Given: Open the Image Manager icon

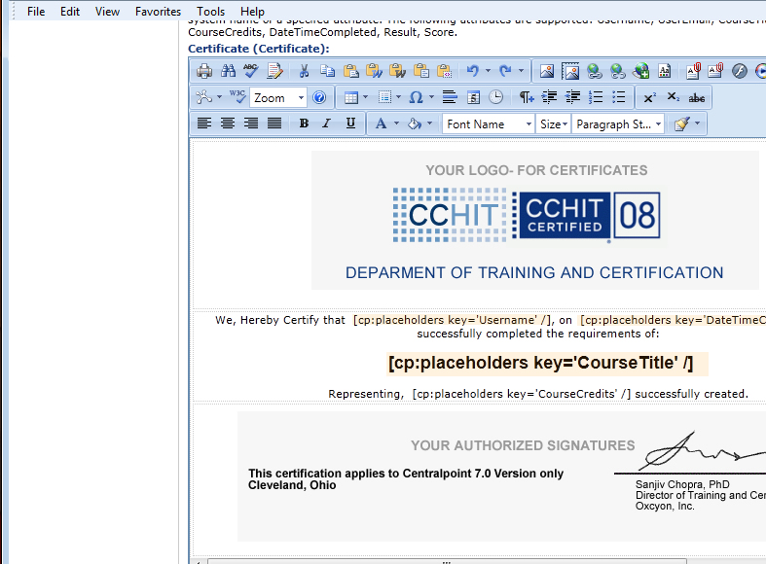Looking at the screenshot, I should 547,71.
